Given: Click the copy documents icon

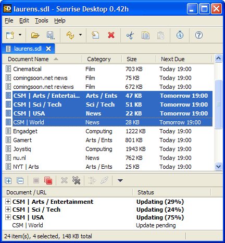Looking at the screenshot, I should 145,35.
